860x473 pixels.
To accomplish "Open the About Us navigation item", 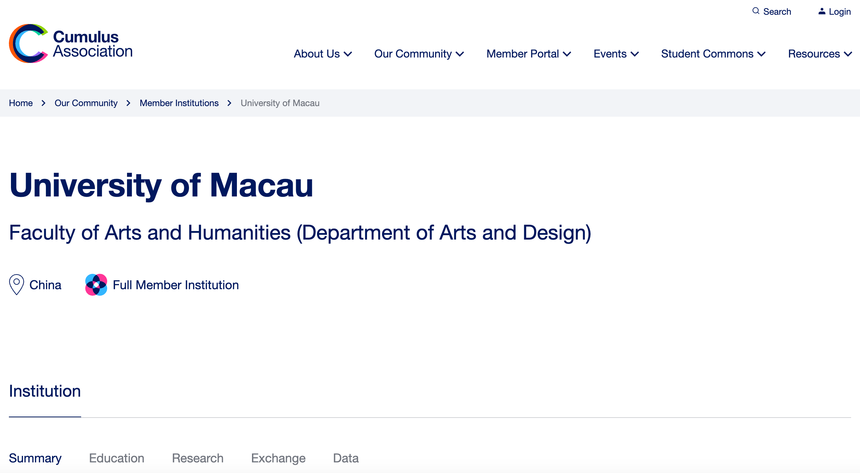I will point(317,54).
